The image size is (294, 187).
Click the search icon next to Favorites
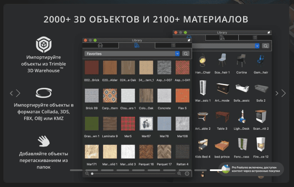[186, 54]
